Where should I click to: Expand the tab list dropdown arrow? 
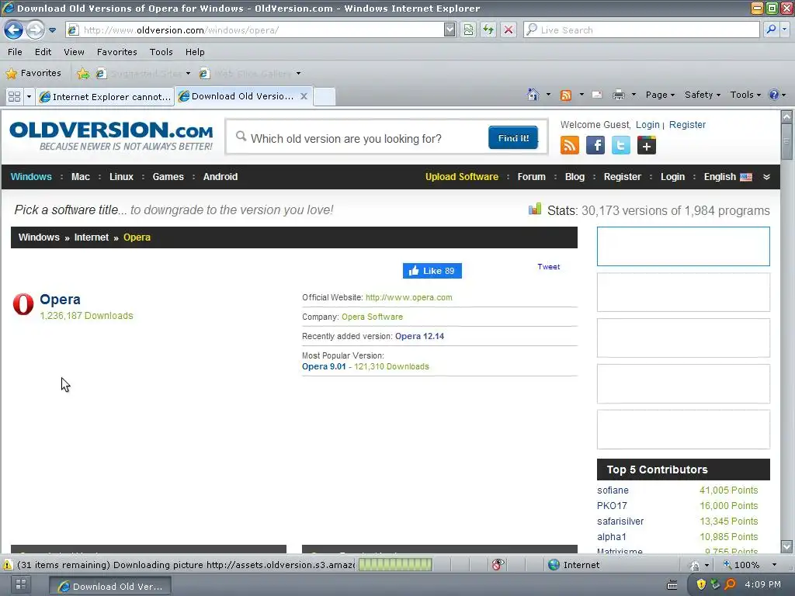coord(29,96)
